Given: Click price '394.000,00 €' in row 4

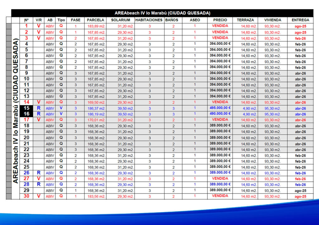Looking at the screenshot, I should click(220, 44).
